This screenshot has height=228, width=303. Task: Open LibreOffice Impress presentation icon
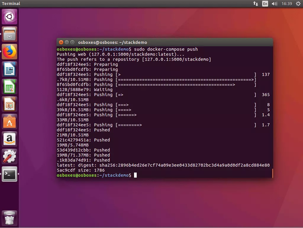(9, 104)
